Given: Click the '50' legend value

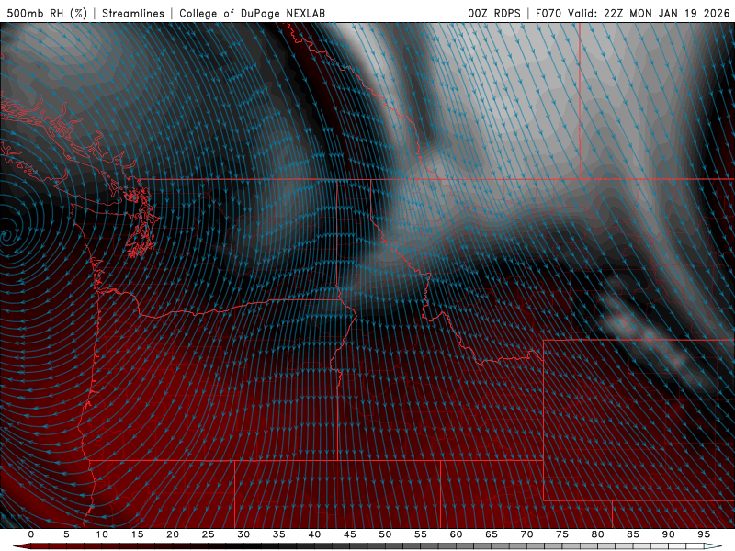Looking at the screenshot, I should (385, 534).
